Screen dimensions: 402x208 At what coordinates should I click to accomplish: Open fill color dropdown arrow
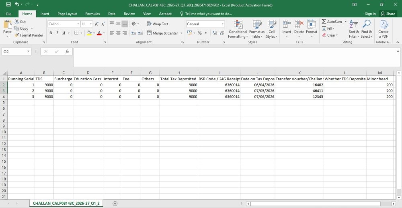pyautogui.click(x=94, y=33)
